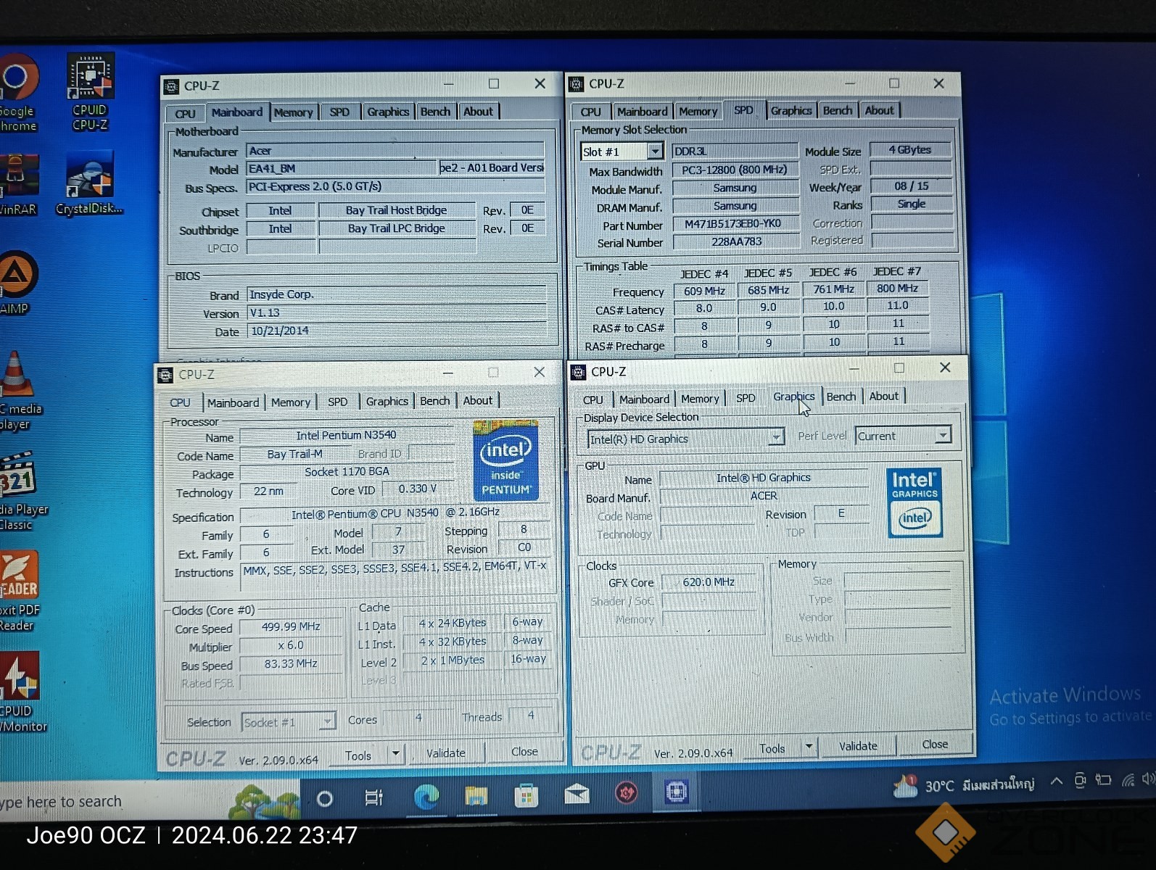
Task: Open Memory tab in Graphics window
Action: (700, 399)
